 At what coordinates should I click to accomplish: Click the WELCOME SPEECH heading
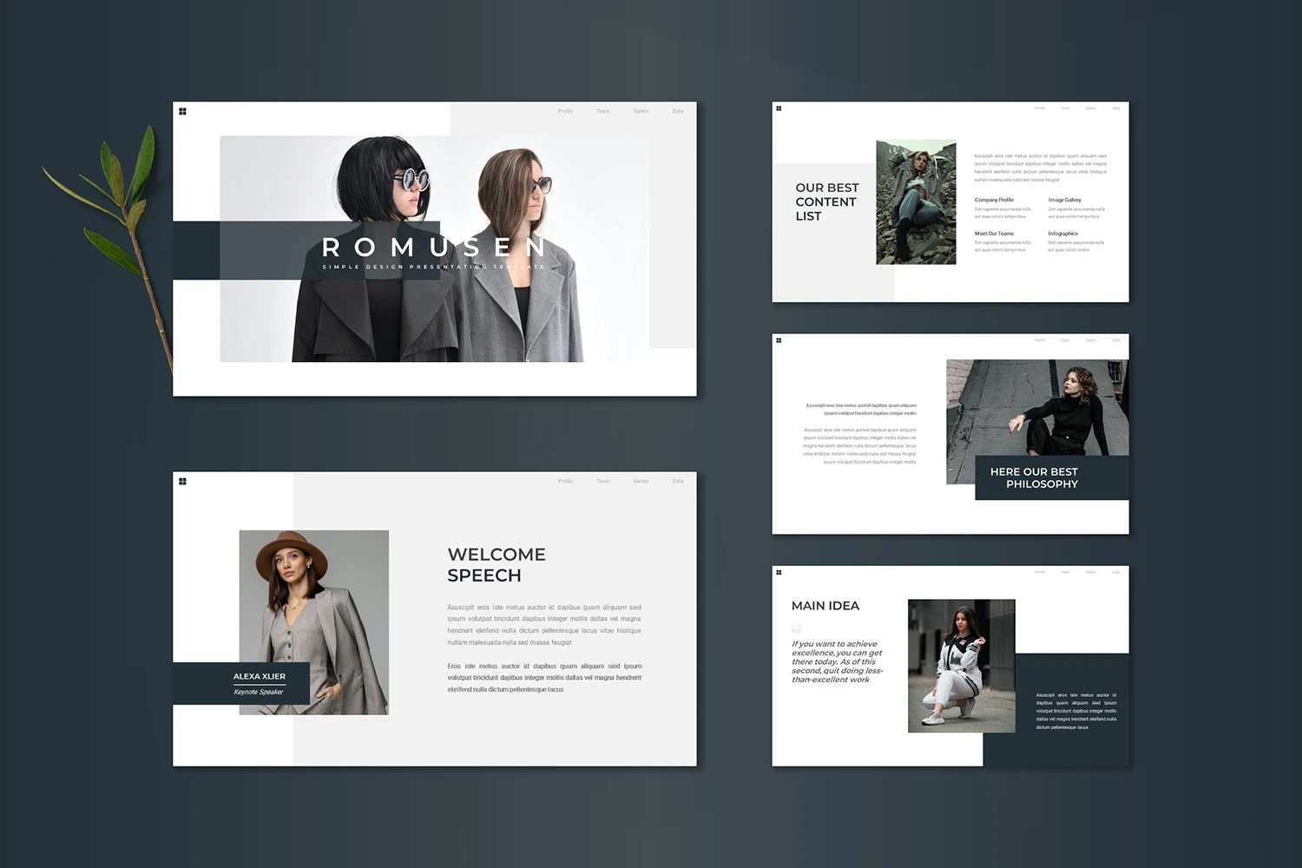496,565
